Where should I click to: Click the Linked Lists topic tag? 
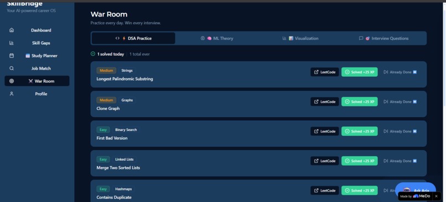125,159
